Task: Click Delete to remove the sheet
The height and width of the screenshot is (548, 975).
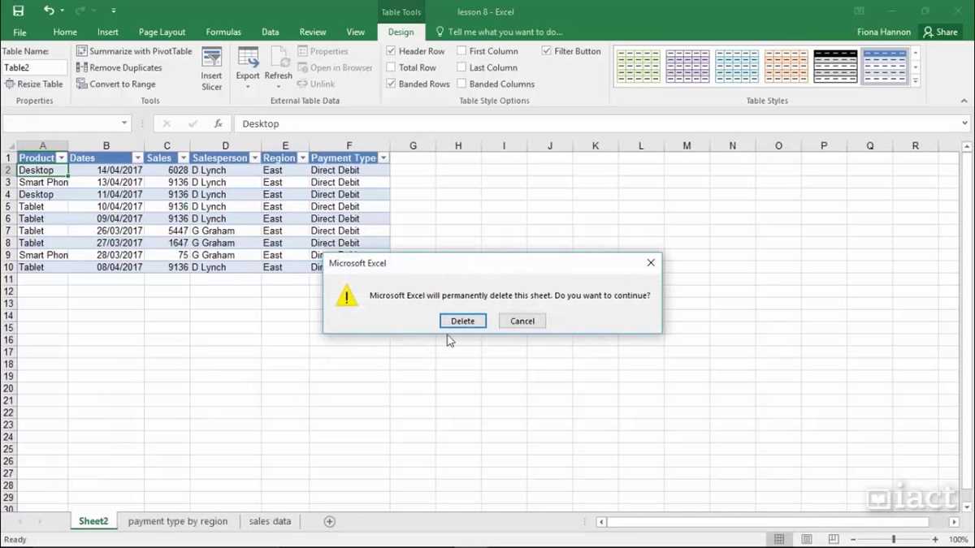Action: click(x=462, y=321)
